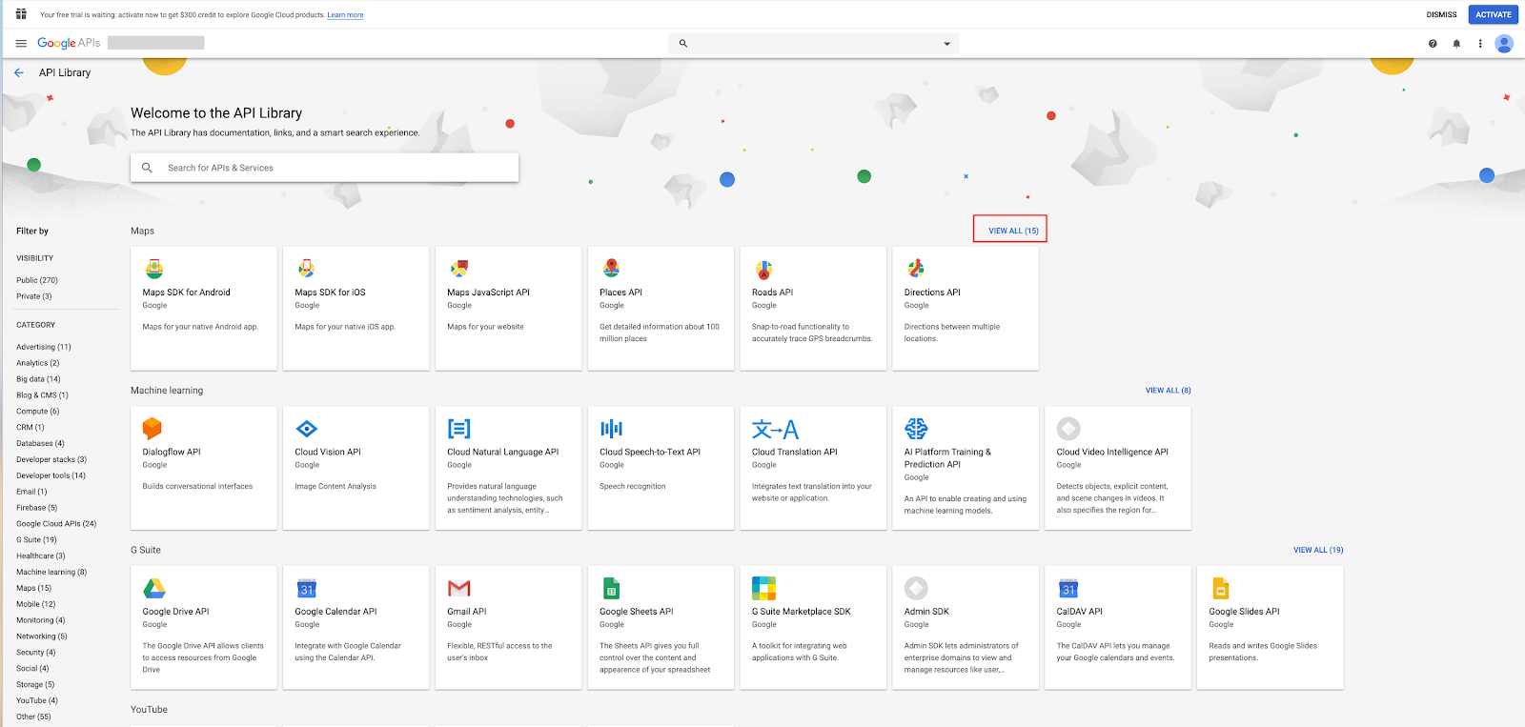Expand the project search dropdown arrow
The width and height of the screenshot is (1525, 727).
coord(946,44)
